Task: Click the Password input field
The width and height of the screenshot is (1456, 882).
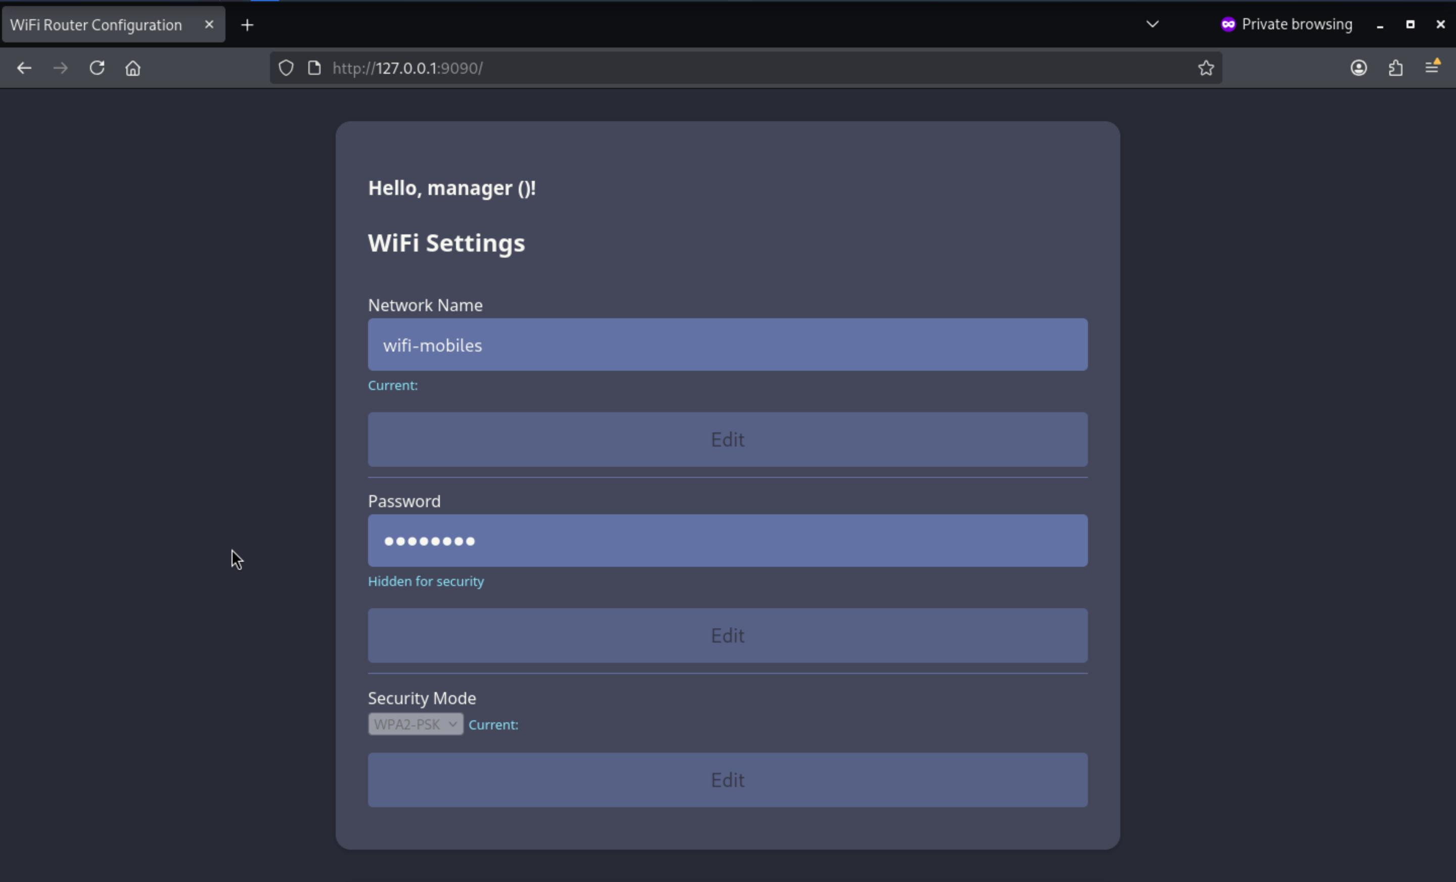Action: (727, 541)
